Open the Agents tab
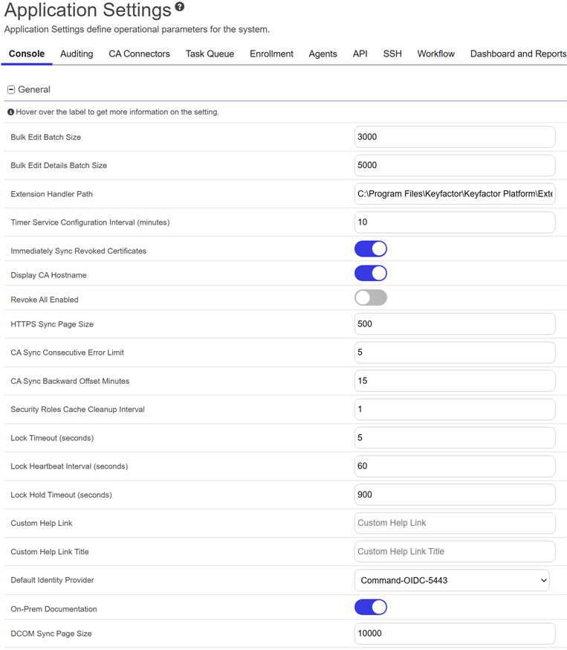This screenshot has height=650, width=567. pos(323,54)
